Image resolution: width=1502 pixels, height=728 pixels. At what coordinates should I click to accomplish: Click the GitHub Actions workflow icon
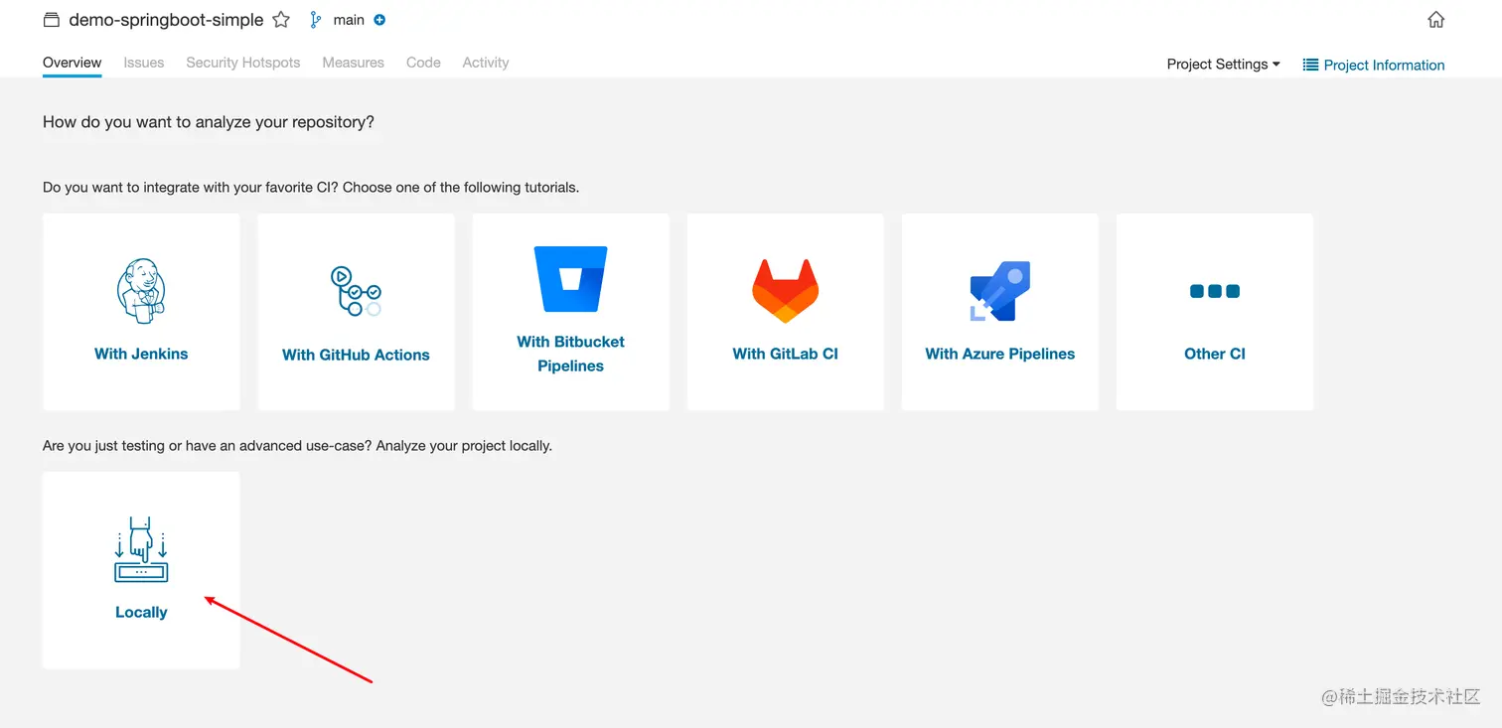point(356,291)
